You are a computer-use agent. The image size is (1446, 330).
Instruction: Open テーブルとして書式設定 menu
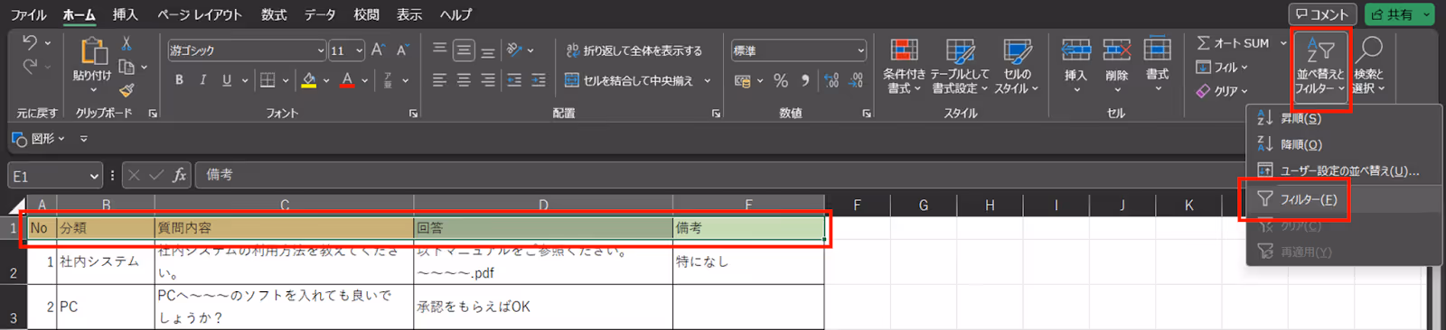[960, 66]
